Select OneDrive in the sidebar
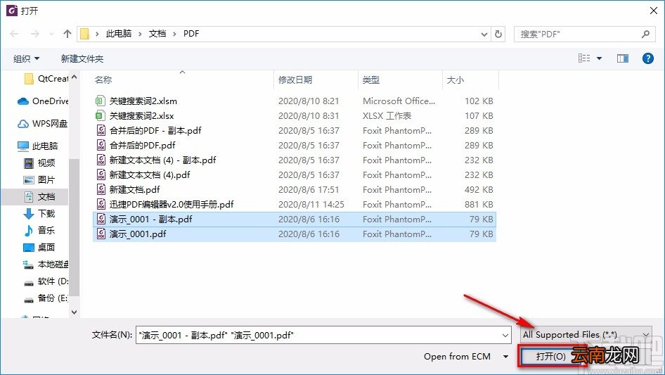 (x=43, y=101)
